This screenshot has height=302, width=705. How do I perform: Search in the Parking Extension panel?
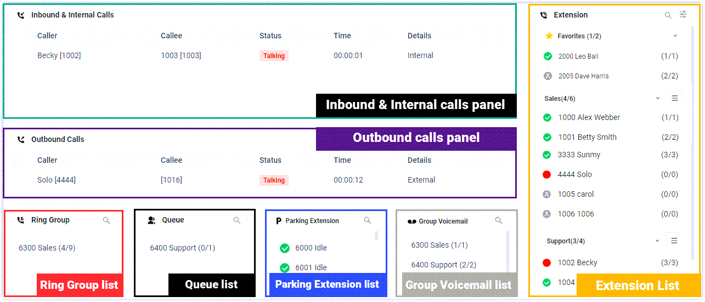(x=368, y=220)
